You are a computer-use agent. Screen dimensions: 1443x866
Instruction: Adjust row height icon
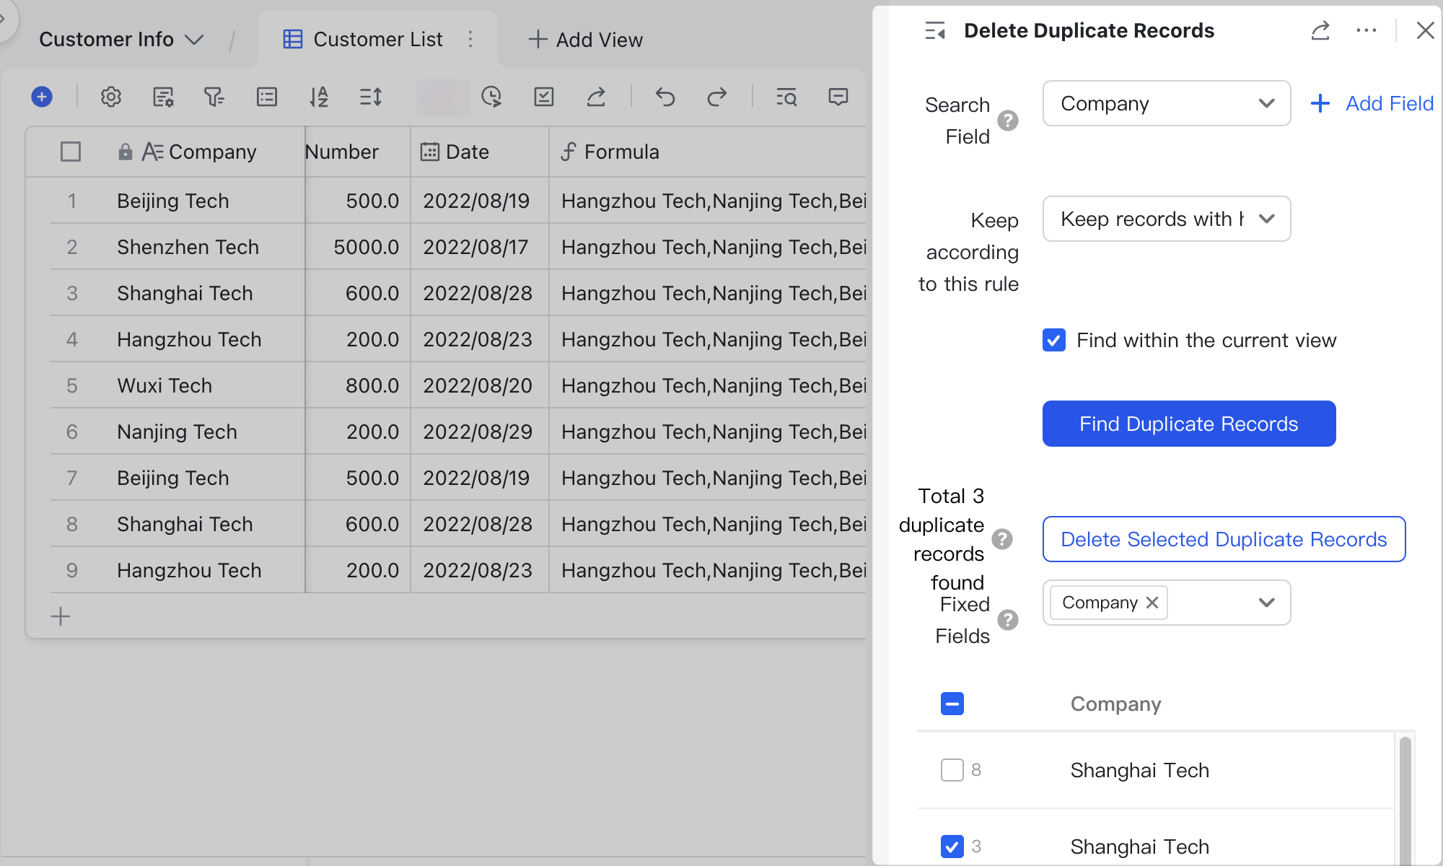[x=371, y=97]
